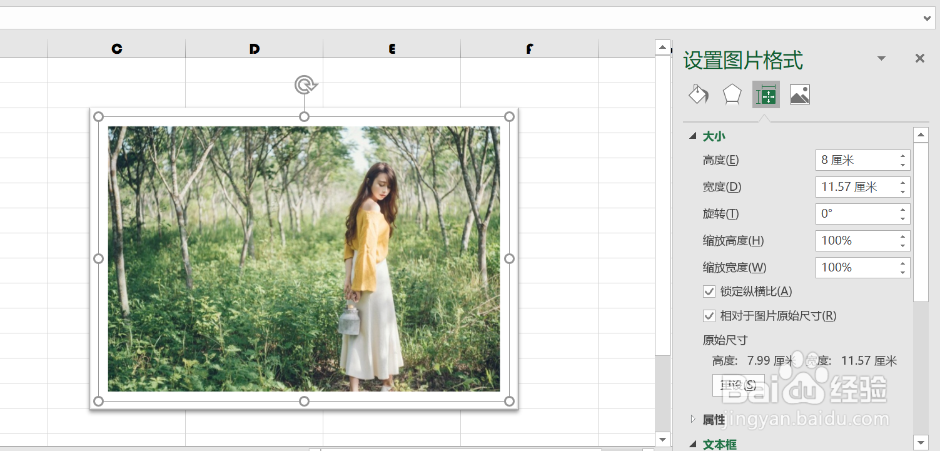Open the Fill & Line tab icon
This screenshot has width=940, height=451.
699,94
